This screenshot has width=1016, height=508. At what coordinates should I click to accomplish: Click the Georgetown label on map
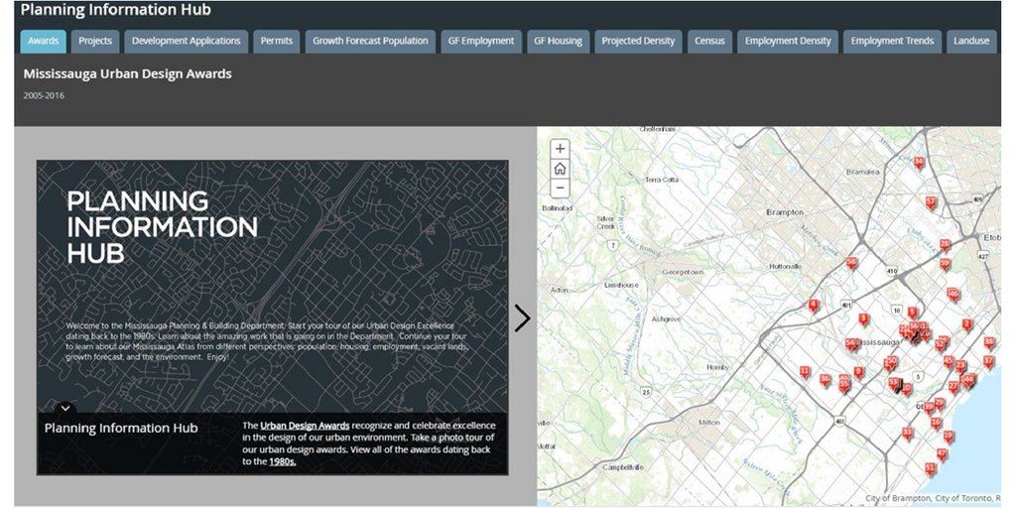point(683,272)
